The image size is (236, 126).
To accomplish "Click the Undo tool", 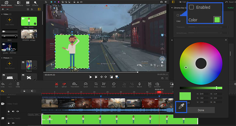I will pos(3,85).
